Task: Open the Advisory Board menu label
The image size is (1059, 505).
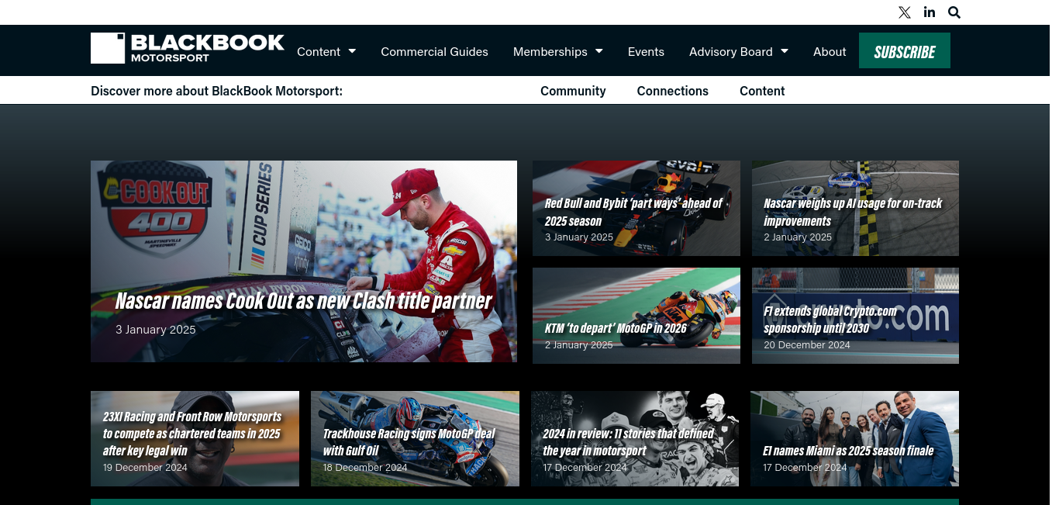Action: pos(731,51)
